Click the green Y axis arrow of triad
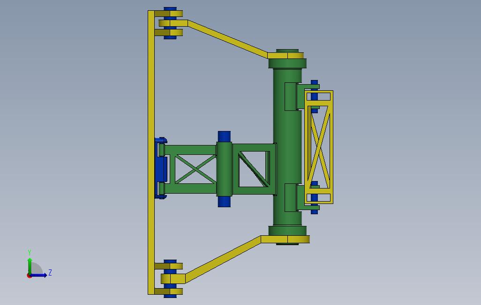 pos(30,266)
